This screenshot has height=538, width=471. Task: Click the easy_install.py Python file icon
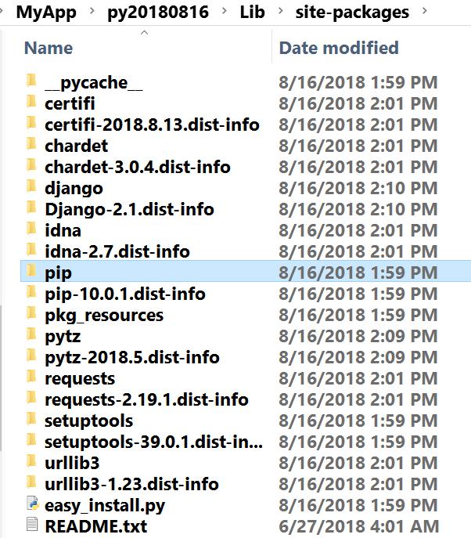click(32, 504)
